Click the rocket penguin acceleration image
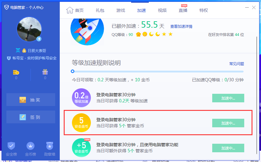 87,32
